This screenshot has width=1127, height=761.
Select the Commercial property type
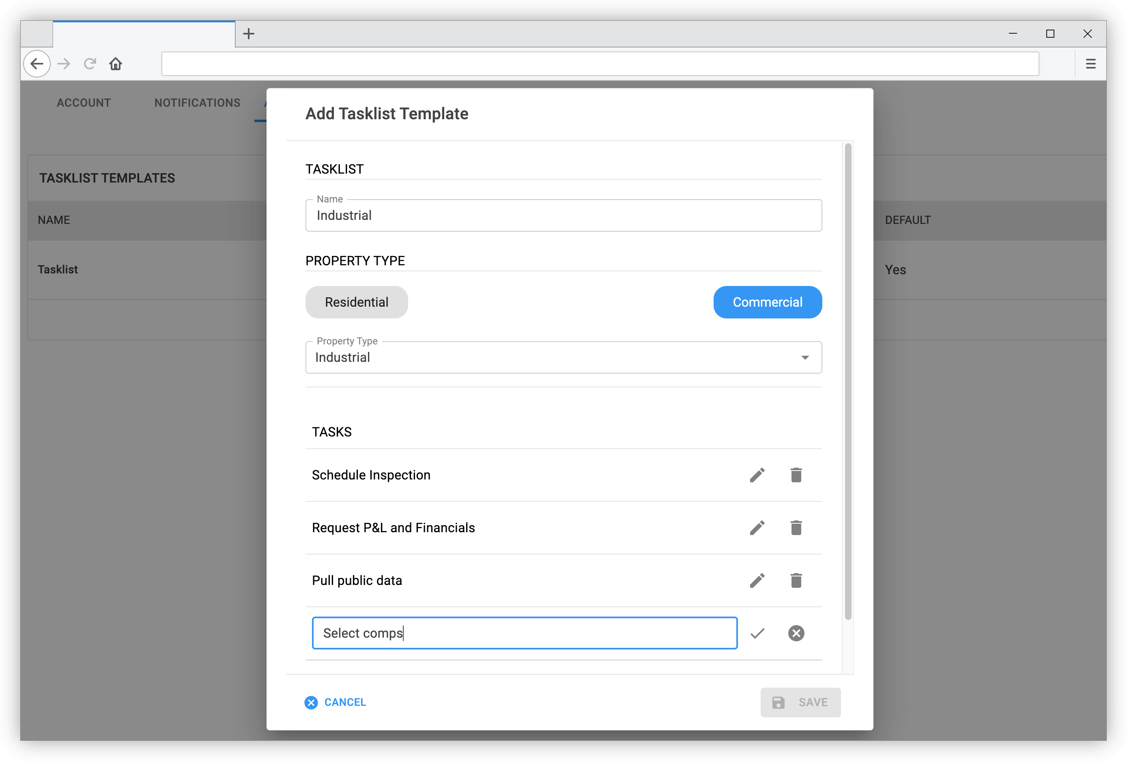[x=767, y=302]
